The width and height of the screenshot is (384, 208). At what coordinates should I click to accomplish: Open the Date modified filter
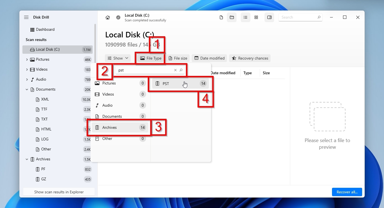(x=209, y=58)
